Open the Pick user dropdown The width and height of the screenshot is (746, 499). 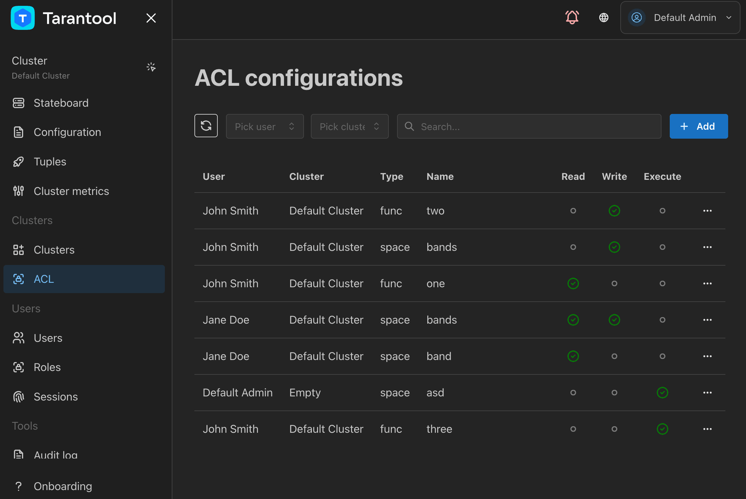(x=265, y=126)
